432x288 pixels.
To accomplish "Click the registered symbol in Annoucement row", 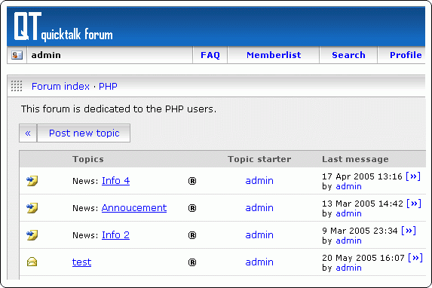I will point(192,208).
